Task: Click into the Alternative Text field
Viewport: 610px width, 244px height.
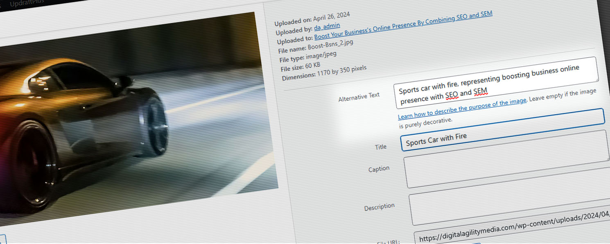Action: pos(496,83)
